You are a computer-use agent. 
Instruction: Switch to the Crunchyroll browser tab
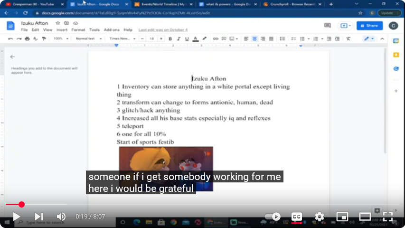[x=292, y=4]
